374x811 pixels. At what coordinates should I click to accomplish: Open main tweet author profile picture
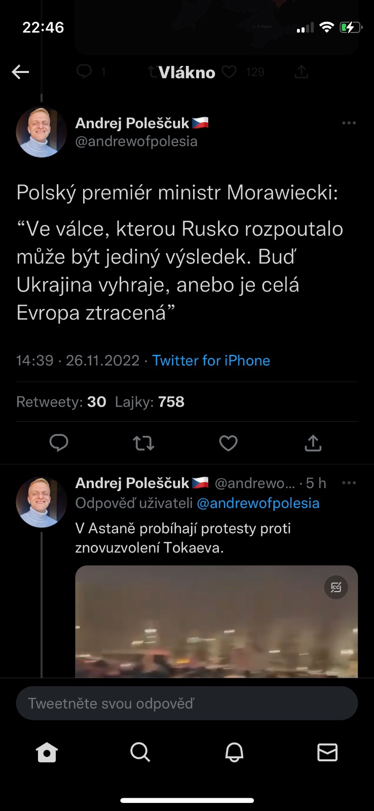click(42, 132)
